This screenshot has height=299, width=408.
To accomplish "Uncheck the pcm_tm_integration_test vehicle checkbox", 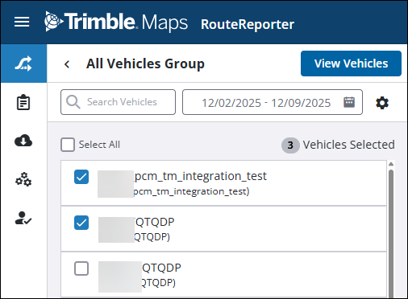I will pos(81,177).
